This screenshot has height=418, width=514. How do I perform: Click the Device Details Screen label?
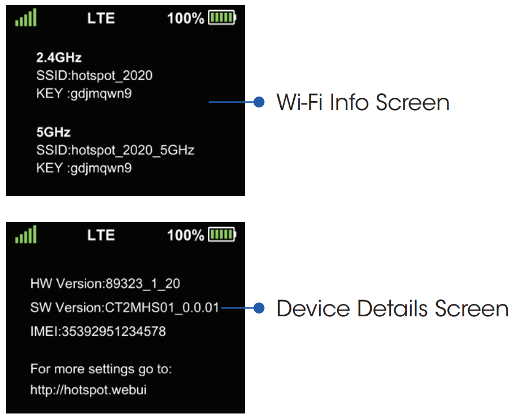[392, 308]
